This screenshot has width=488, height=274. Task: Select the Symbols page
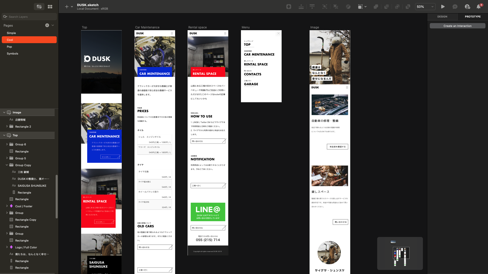[x=12, y=54]
